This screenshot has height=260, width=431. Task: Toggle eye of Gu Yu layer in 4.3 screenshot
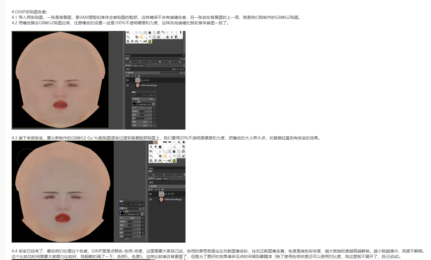tap(150, 194)
